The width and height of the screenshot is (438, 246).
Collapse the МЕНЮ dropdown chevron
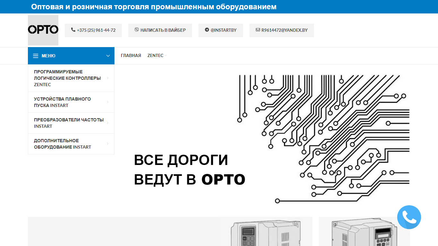click(x=108, y=56)
